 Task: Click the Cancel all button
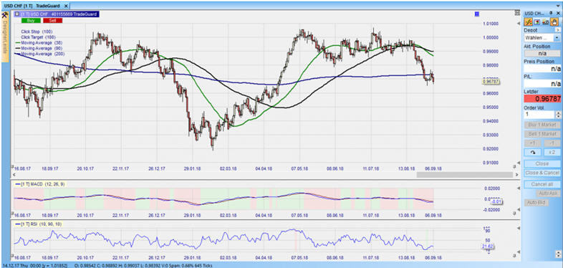(x=542, y=184)
